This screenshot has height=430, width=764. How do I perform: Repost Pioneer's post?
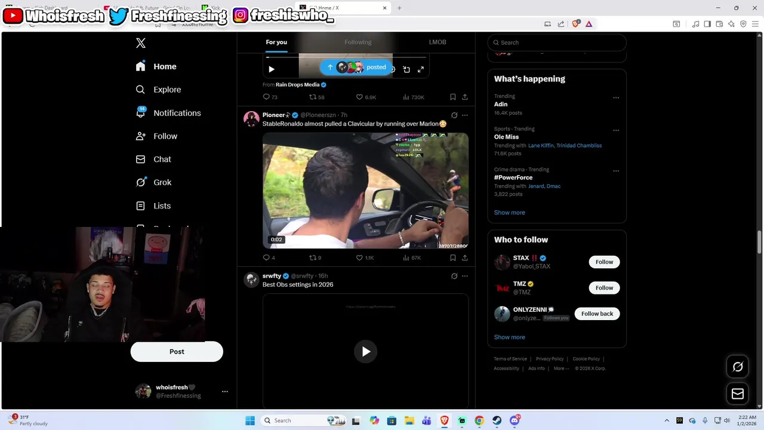click(x=315, y=258)
